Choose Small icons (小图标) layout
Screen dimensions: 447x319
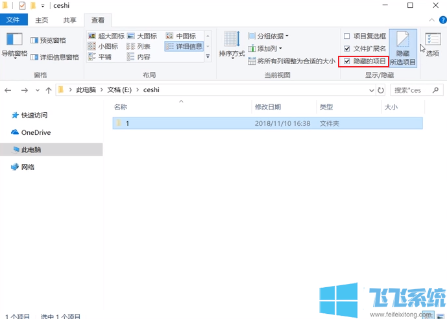(x=103, y=47)
